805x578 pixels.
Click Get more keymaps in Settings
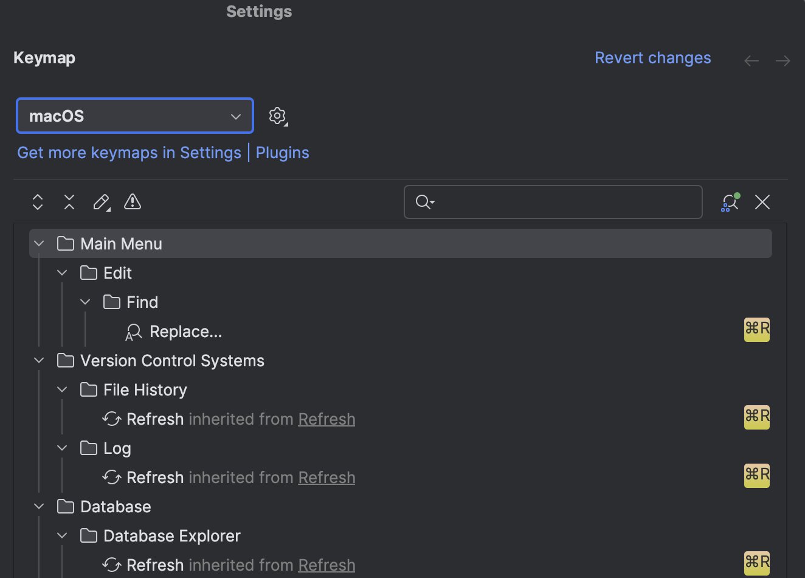point(129,152)
